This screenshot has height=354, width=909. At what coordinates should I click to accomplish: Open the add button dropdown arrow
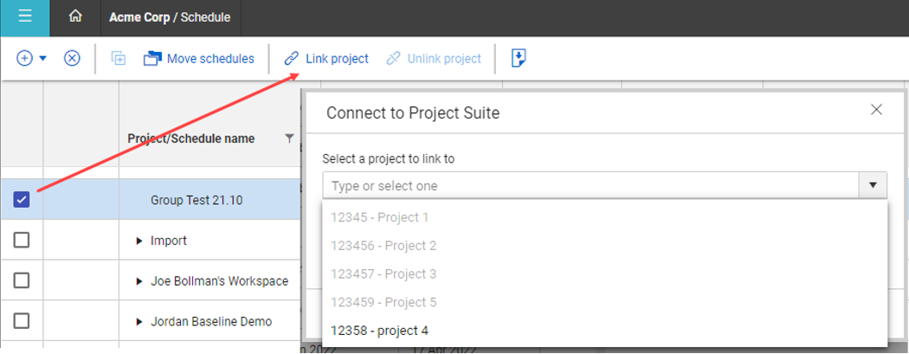click(42, 59)
